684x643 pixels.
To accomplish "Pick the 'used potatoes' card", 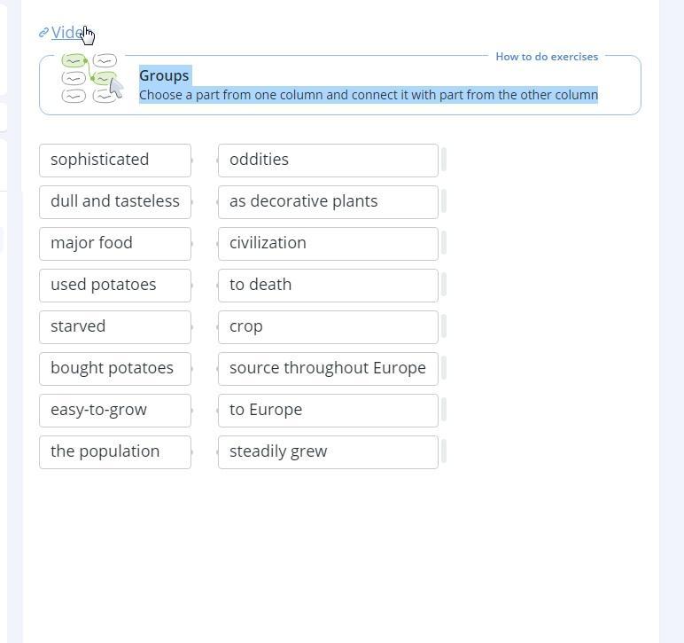I will (x=115, y=286).
